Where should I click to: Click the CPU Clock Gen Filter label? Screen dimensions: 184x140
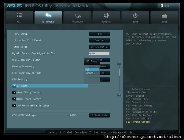click(26, 60)
